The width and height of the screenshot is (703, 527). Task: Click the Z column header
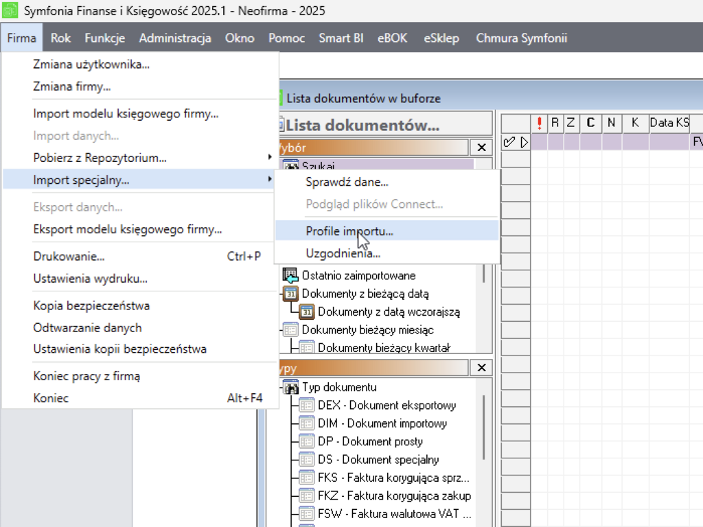click(571, 124)
